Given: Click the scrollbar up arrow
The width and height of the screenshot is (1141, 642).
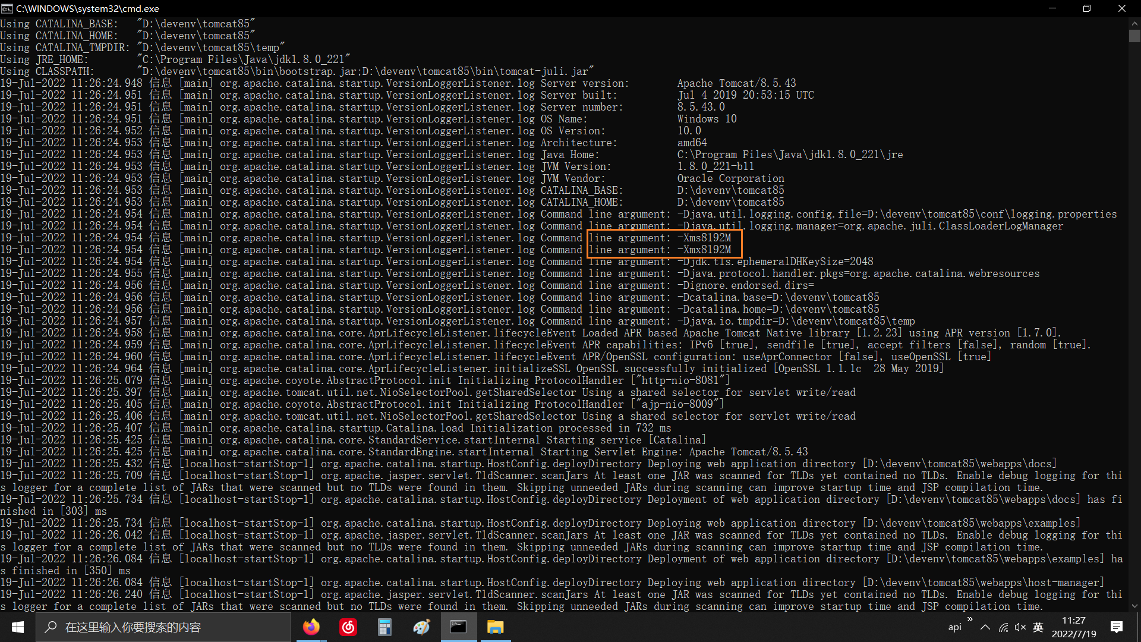Looking at the screenshot, I should (x=1134, y=23).
